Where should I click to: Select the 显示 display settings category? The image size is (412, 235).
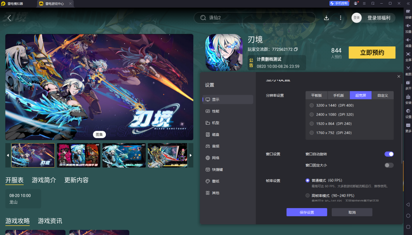click(x=228, y=100)
